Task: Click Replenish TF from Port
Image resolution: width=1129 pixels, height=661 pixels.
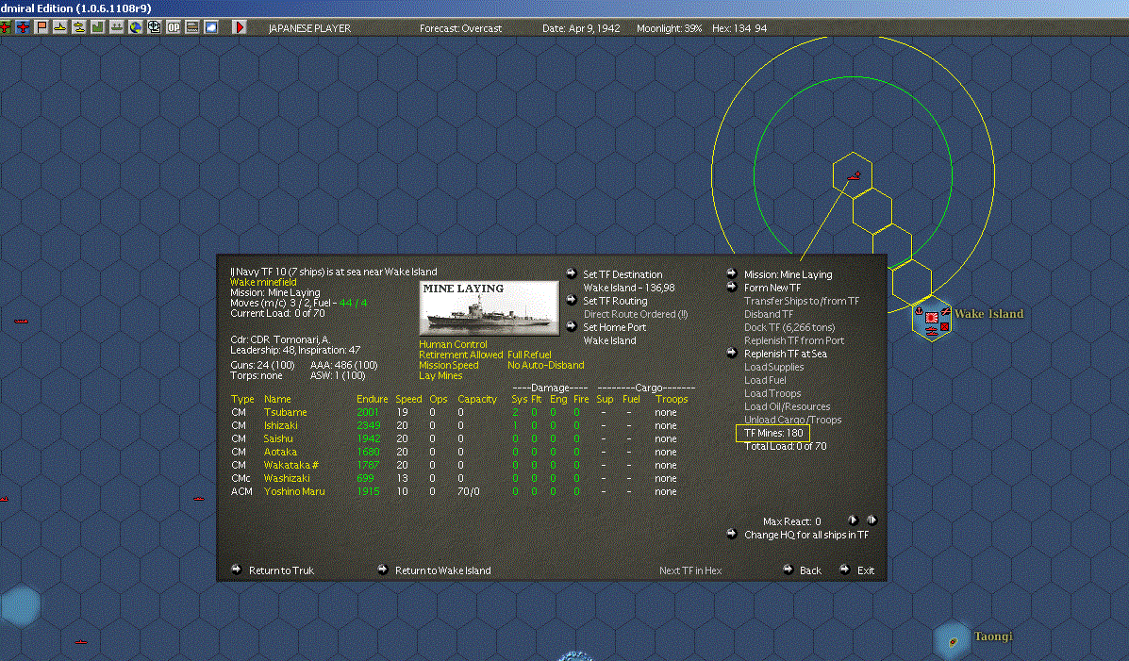Action: point(794,340)
